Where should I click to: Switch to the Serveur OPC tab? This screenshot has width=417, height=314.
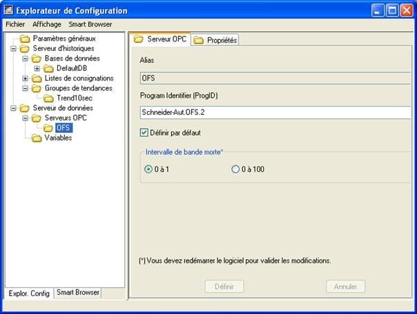162,39
